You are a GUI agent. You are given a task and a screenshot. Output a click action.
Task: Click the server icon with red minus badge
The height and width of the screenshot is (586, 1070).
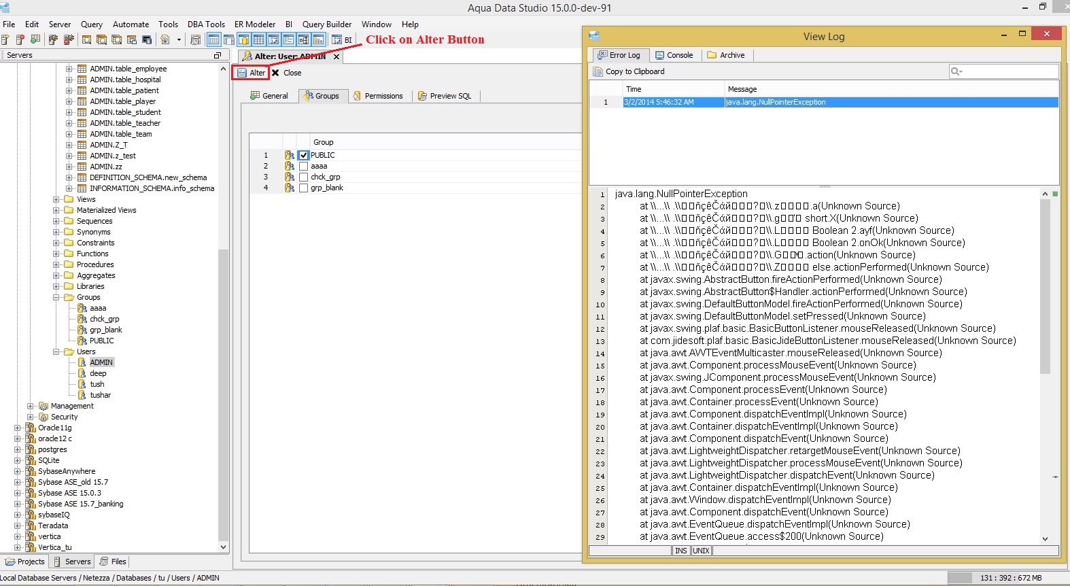pyautogui.click(x=20, y=39)
